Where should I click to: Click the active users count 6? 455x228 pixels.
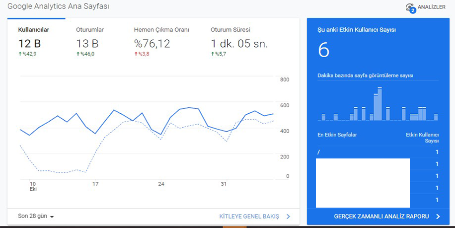[323, 50]
